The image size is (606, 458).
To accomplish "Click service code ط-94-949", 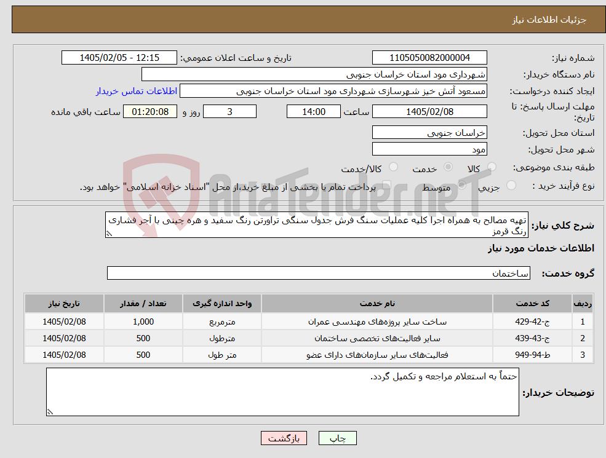I will (x=532, y=355).
